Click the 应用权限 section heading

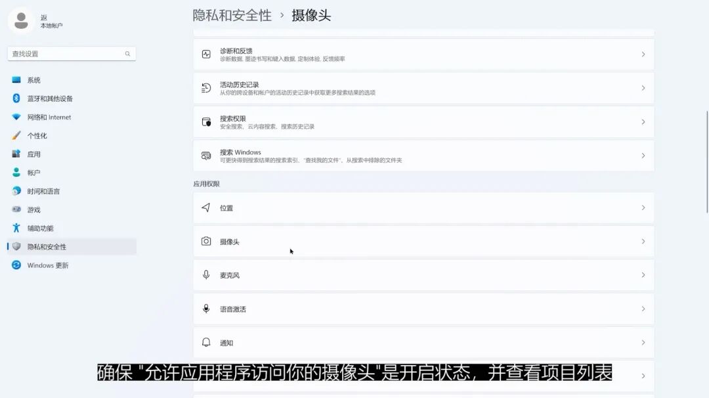coord(206,184)
